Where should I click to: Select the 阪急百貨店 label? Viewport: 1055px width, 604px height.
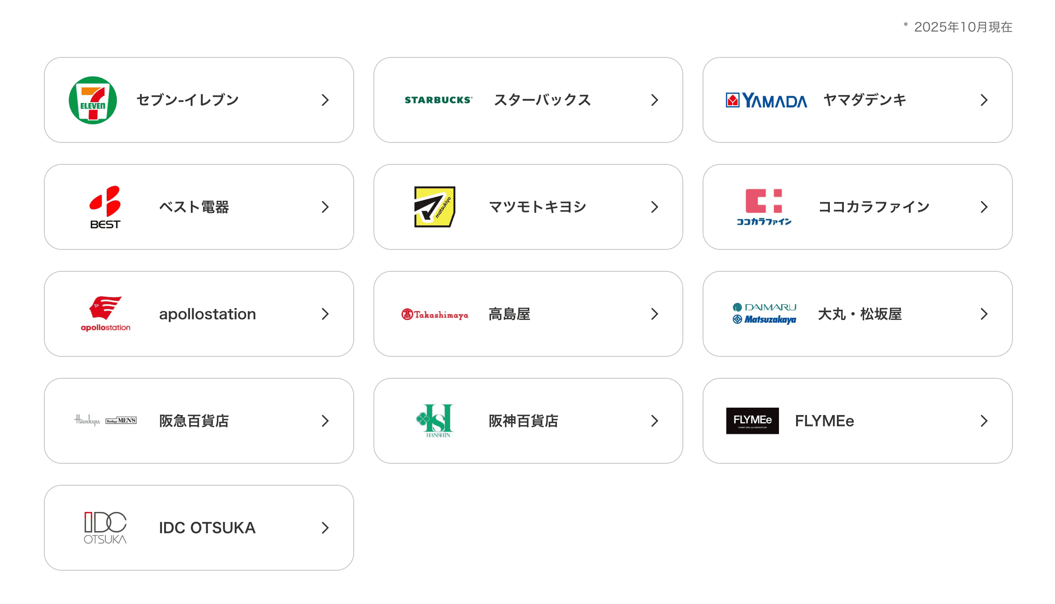point(194,421)
